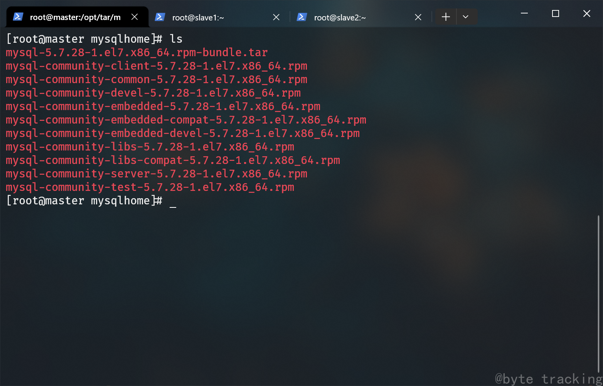Click mysql-5.7.28-1.el7.x86_64.rpm-bundle.tar filename

coord(137,52)
